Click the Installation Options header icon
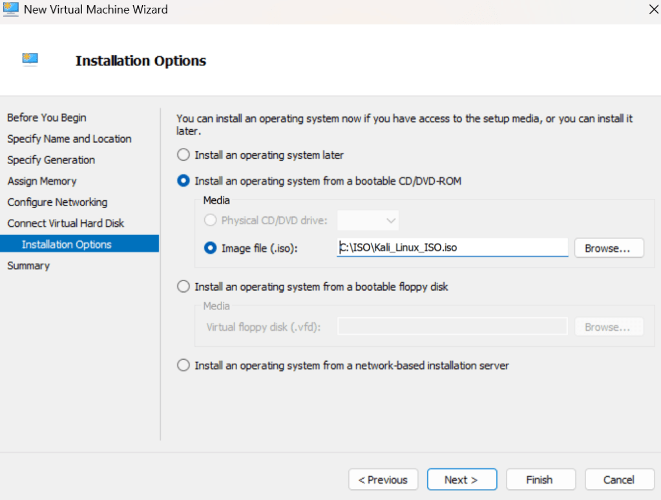661x500 pixels. coord(30,60)
